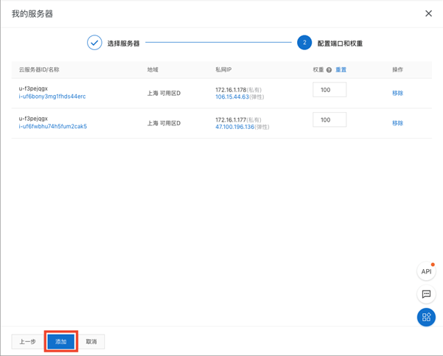Open the API floating button

(x=426, y=271)
